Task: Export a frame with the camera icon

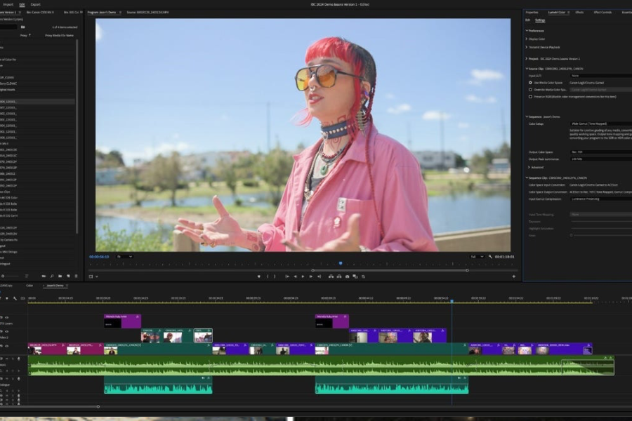Action: pos(347,276)
